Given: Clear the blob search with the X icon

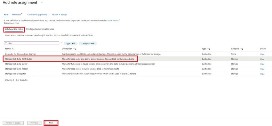Looking at the screenshot, I should coord(61,43).
